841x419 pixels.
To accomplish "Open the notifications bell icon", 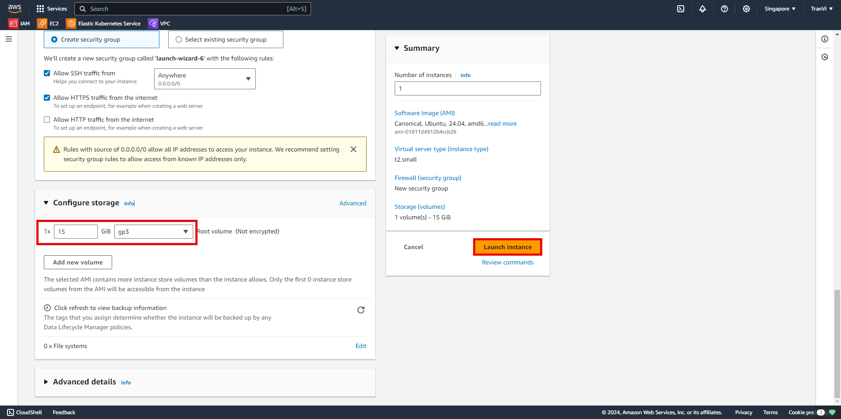I will (x=703, y=9).
